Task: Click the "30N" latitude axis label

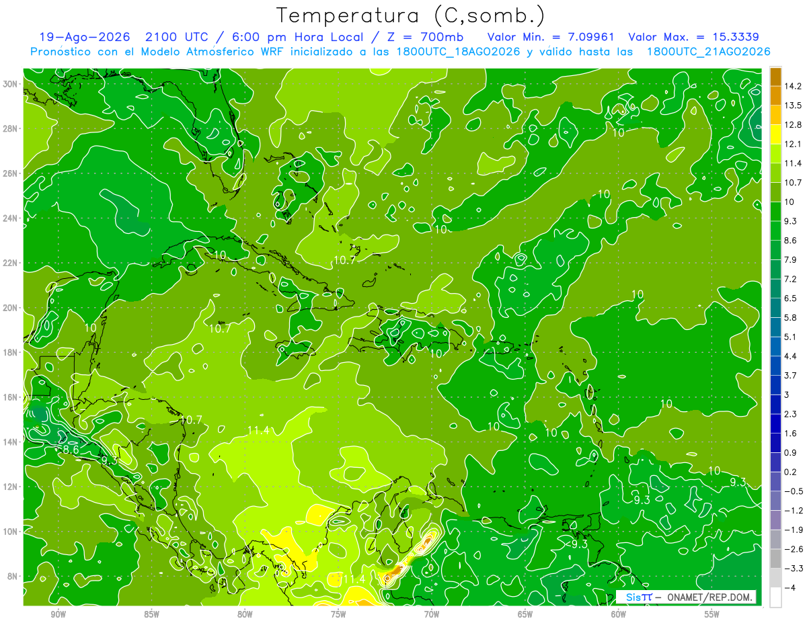Action: [x=11, y=84]
